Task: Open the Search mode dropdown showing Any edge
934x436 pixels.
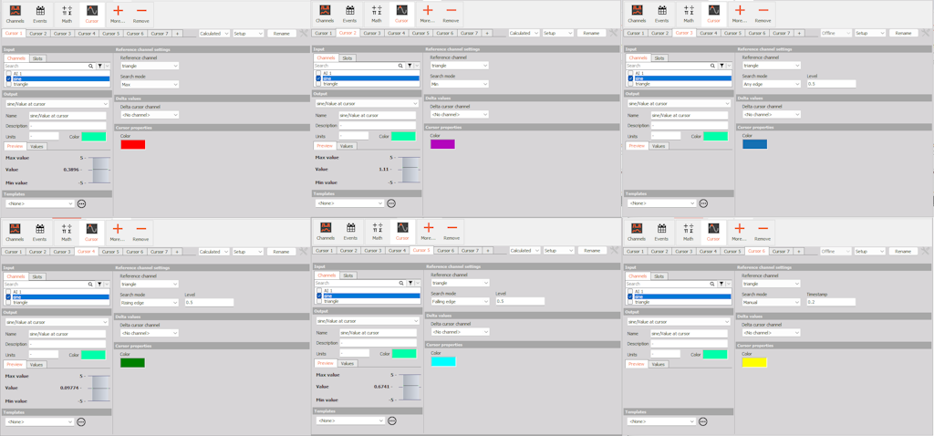Action: click(772, 85)
